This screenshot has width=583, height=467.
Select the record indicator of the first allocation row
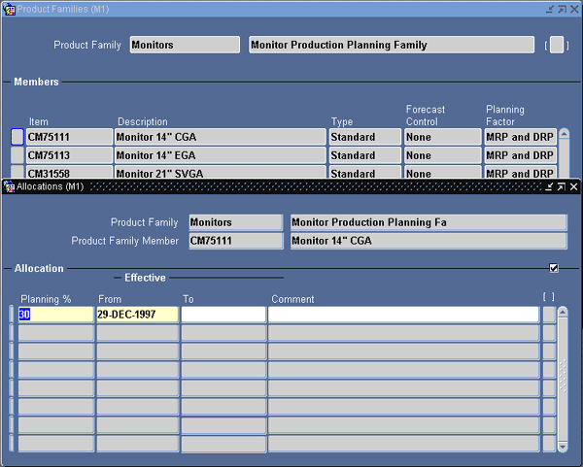tap(11, 315)
